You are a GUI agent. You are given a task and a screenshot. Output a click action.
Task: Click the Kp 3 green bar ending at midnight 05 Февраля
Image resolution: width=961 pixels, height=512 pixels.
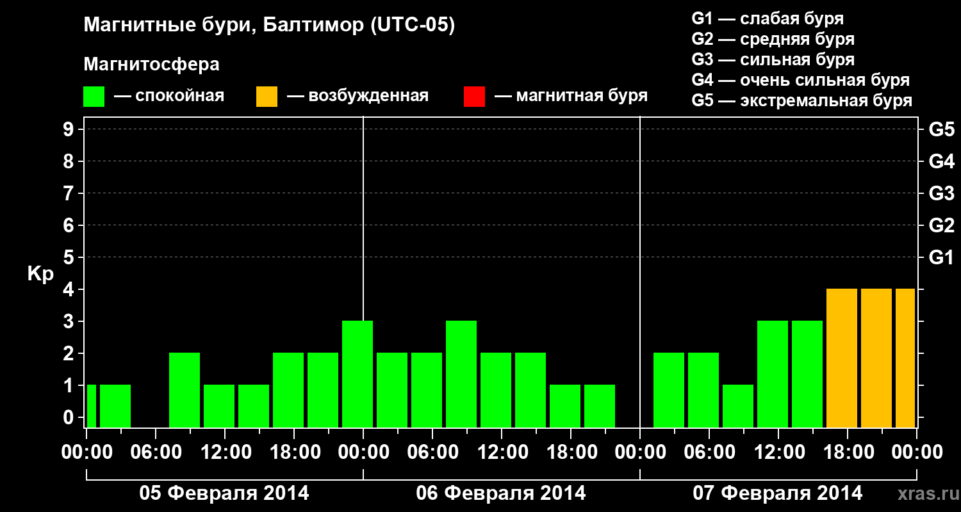point(357,374)
